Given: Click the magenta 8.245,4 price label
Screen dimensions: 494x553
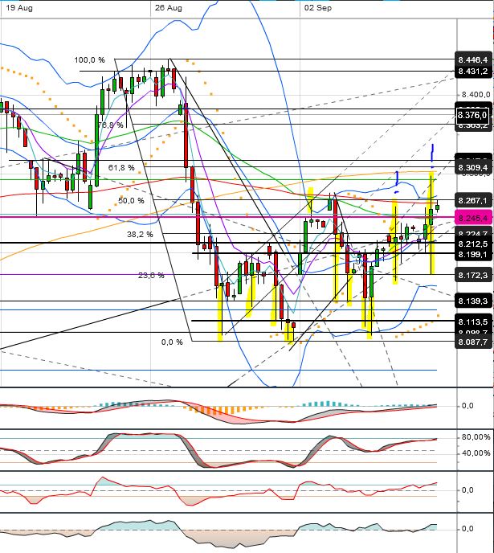Looking at the screenshot, I should point(473,218).
